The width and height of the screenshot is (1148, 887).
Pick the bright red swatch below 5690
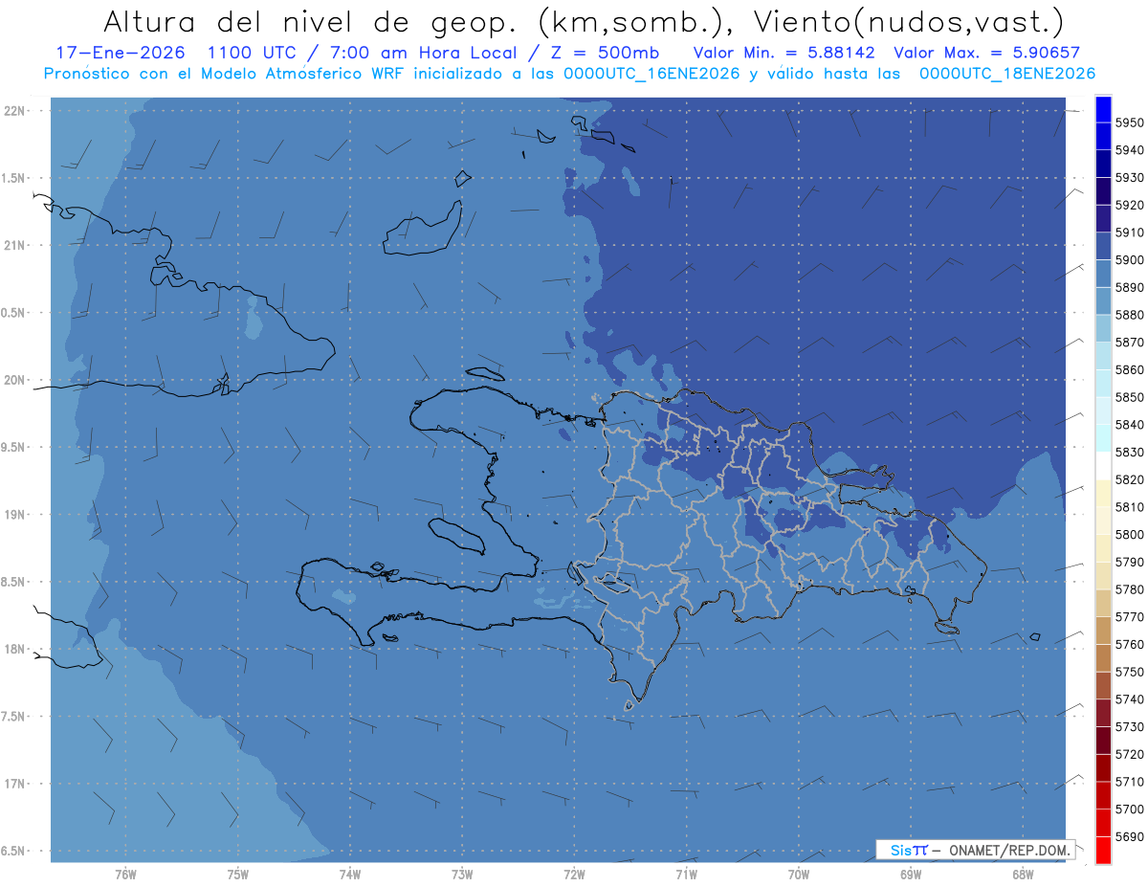[1103, 850]
